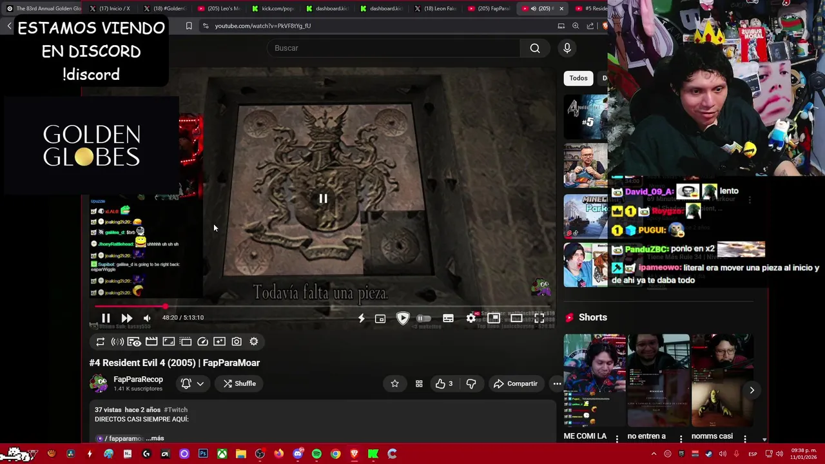
Task: Open Firefox from the taskbar
Action: pos(278,454)
